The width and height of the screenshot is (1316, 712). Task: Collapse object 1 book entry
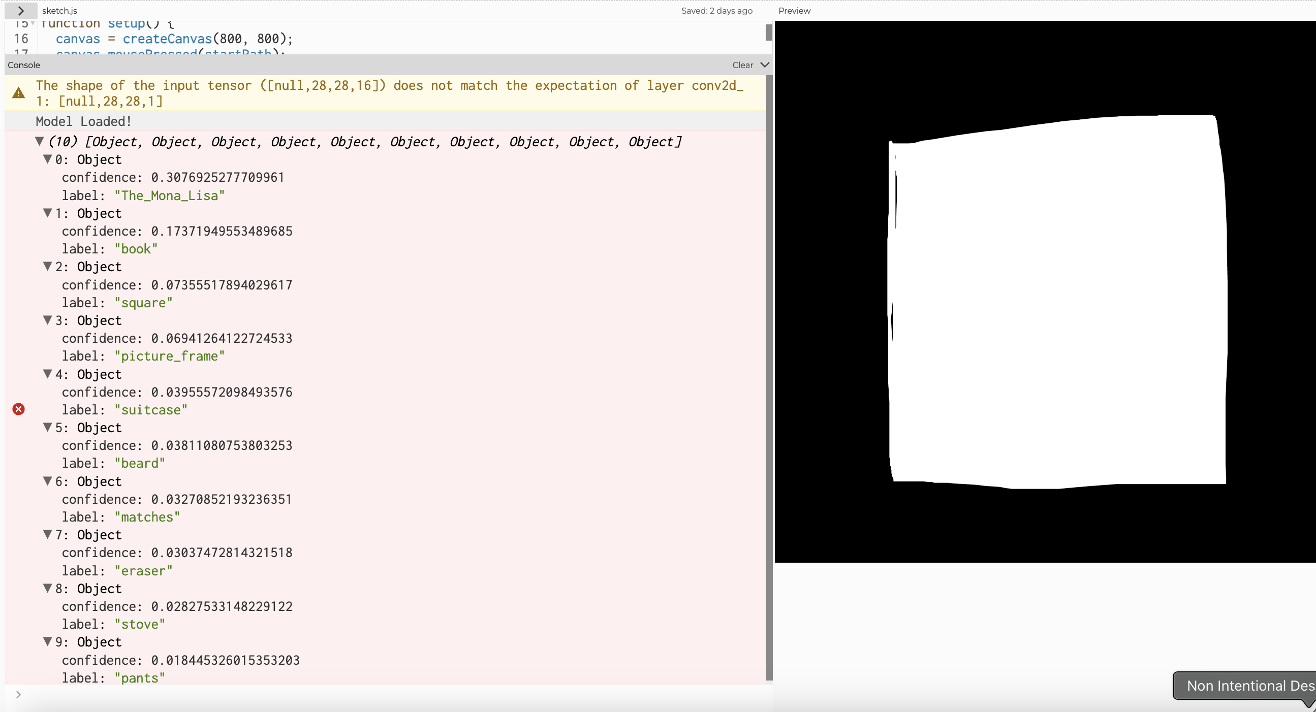point(48,213)
